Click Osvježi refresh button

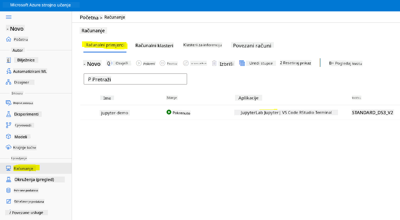click(x=119, y=63)
